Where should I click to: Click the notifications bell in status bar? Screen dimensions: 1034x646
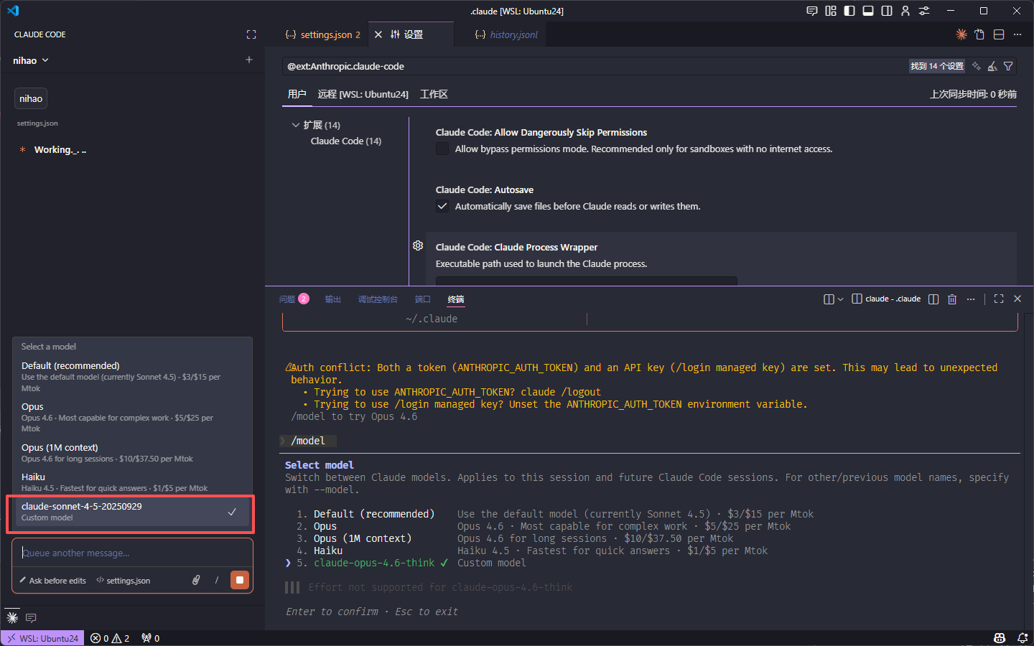1023,638
